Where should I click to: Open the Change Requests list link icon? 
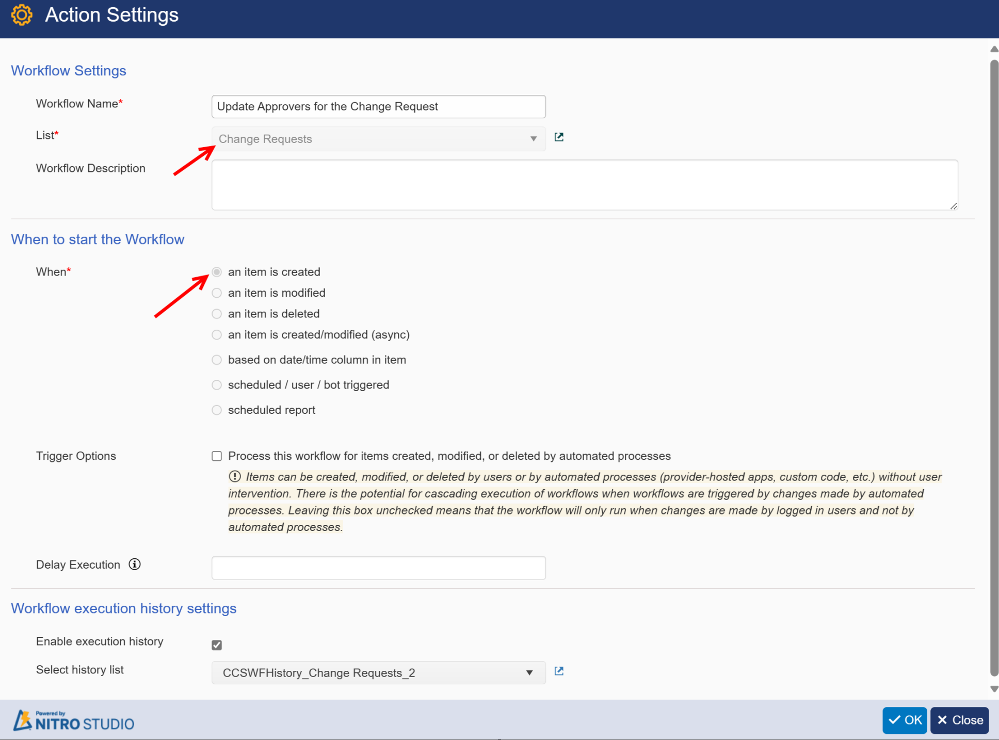click(559, 137)
